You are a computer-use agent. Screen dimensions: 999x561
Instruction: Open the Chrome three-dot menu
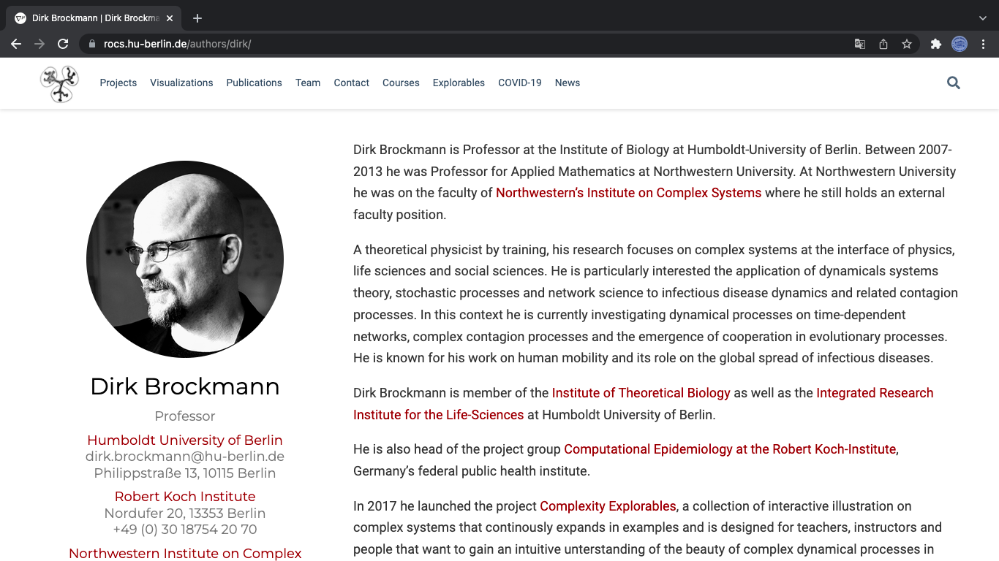984,44
